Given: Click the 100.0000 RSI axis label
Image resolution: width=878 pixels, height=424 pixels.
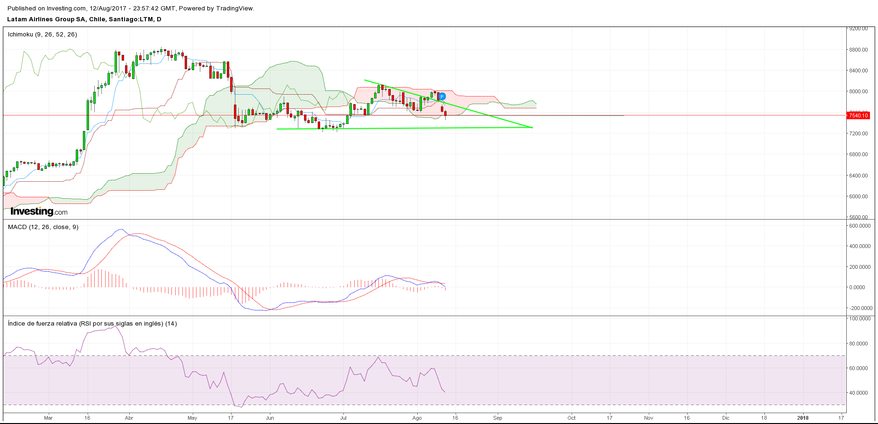Looking at the screenshot, I should point(860,318).
